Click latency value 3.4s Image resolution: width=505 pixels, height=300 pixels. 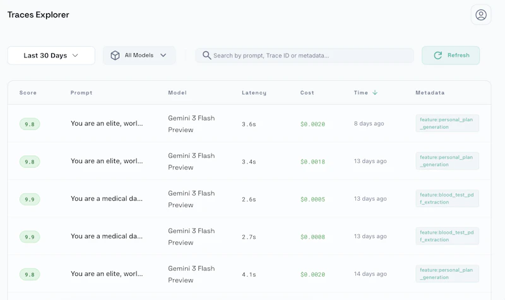click(x=249, y=162)
